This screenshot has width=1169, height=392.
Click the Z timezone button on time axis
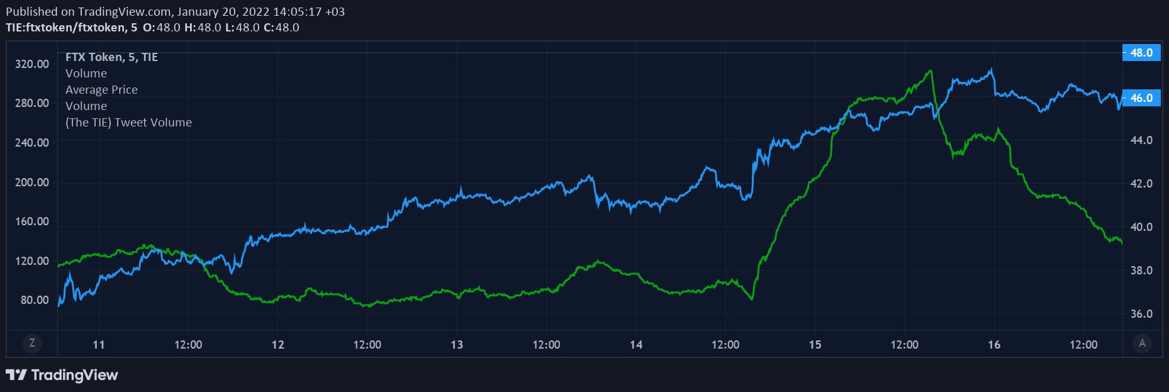click(32, 343)
